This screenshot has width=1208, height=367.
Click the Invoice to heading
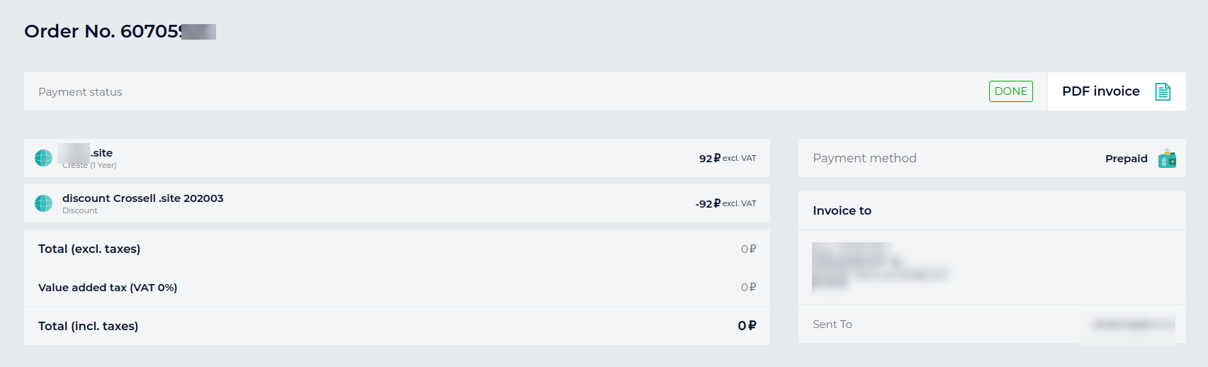point(842,210)
